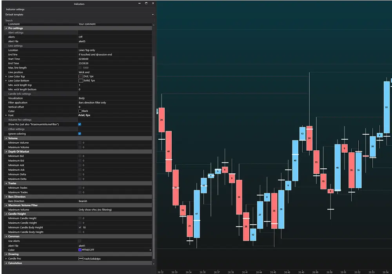Select the Bars Direction Bearish value
Screen dimensions: 392x274
tap(114, 201)
